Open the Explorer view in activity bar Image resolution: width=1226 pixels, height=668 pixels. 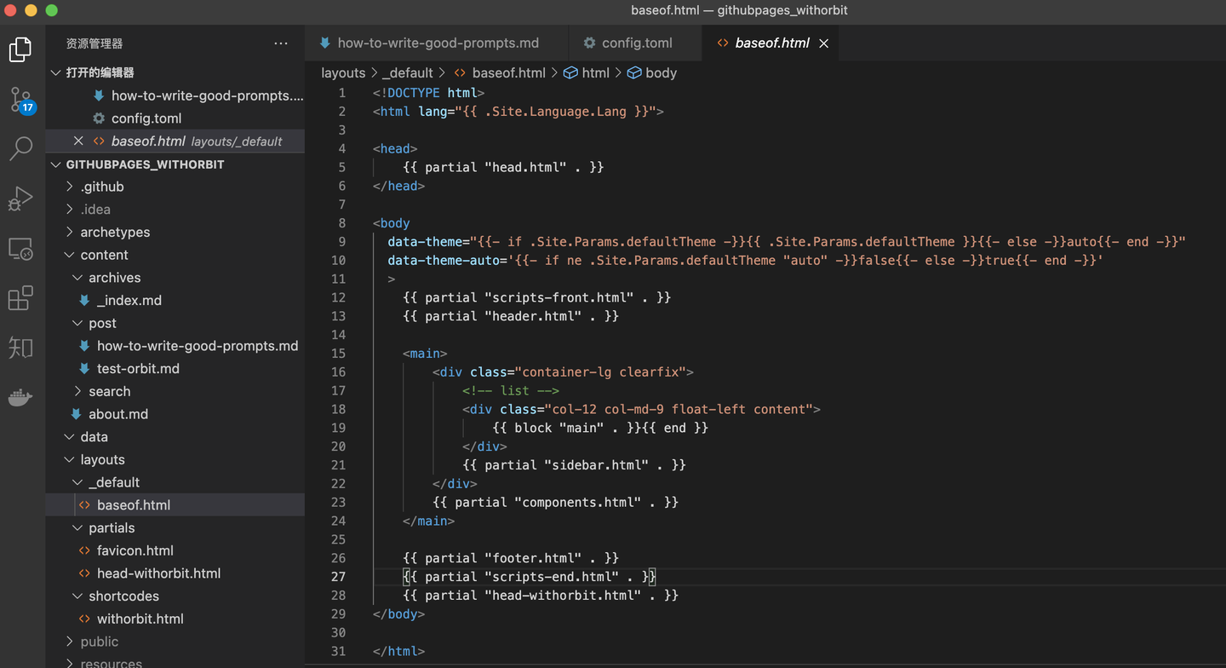click(x=20, y=49)
